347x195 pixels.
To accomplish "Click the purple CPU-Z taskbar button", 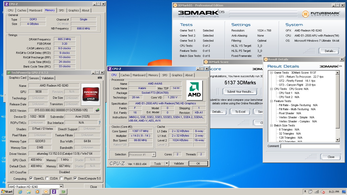I will pyautogui.click(x=54, y=192).
